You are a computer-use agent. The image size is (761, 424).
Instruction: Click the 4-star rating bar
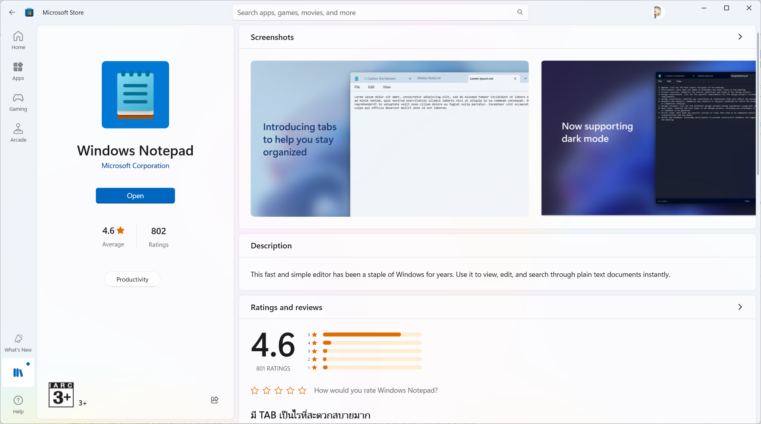[x=372, y=343]
